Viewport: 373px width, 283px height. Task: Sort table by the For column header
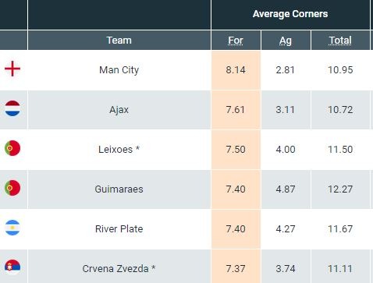point(236,41)
